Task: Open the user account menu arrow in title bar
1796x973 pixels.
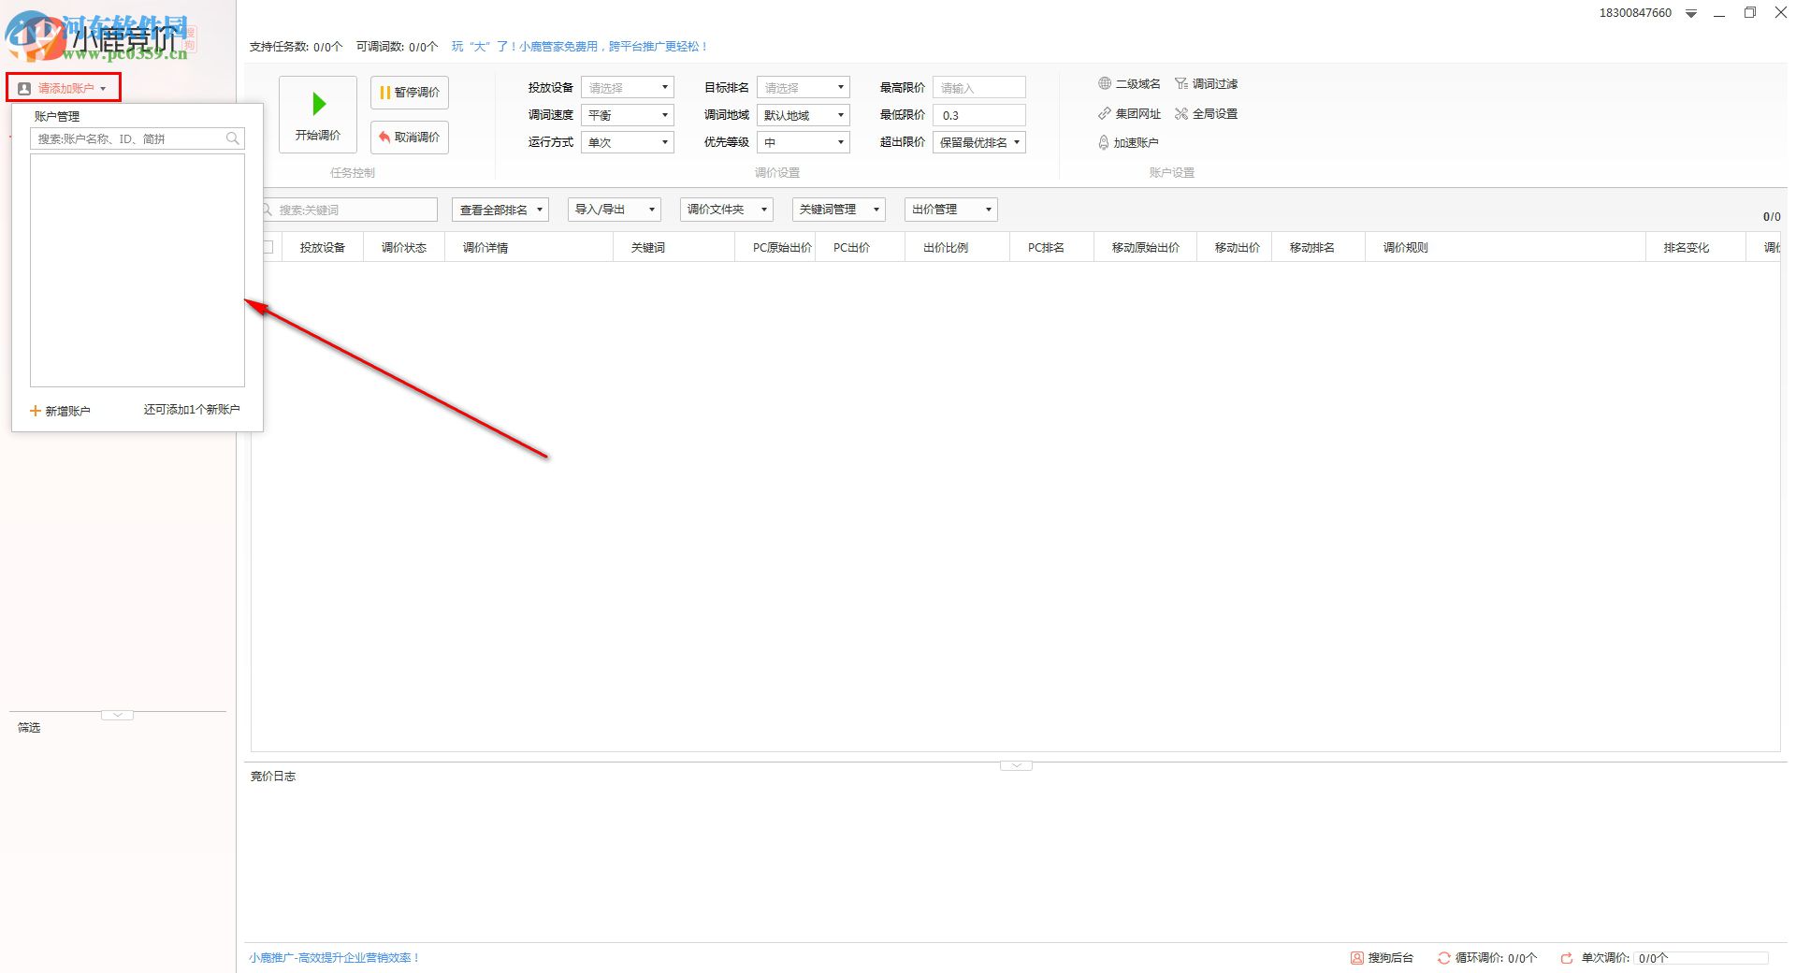Action: [x=1691, y=14]
